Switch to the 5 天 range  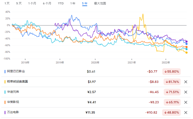19,3
